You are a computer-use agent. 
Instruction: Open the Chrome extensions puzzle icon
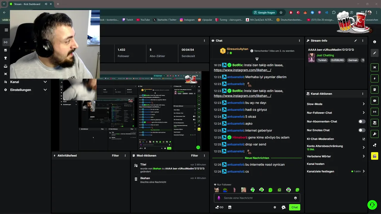coord(334,12)
